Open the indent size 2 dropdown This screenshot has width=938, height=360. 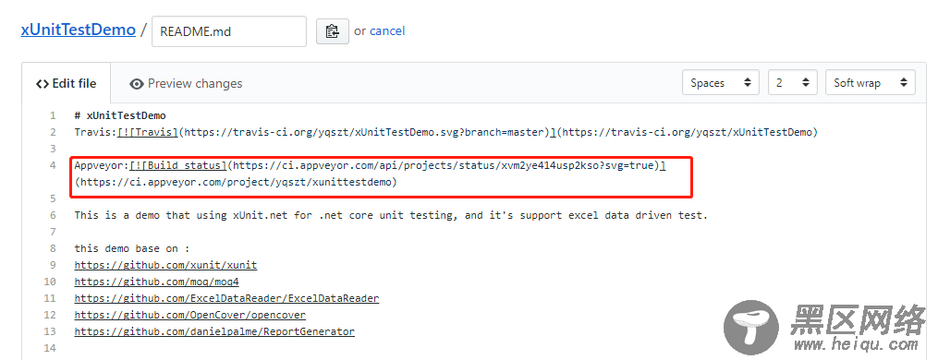coord(793,82)
